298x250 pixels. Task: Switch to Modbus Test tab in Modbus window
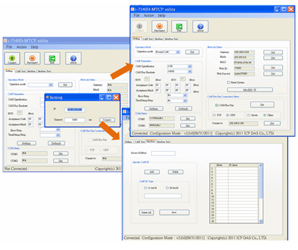tap(163, 142)
